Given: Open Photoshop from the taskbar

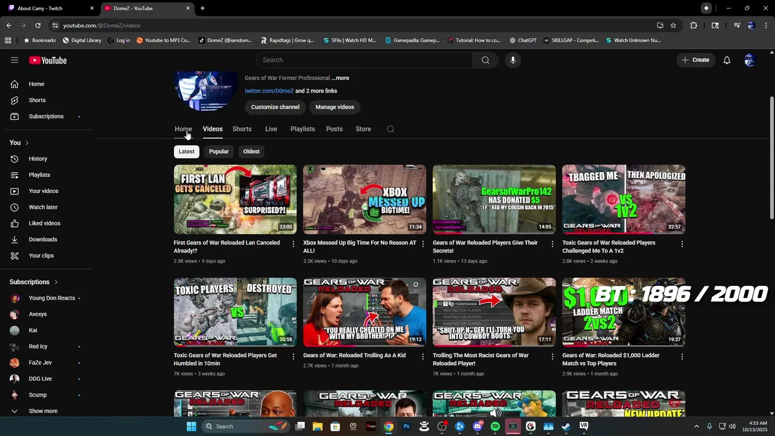Looking at the screenshot, I should pos(406,426).
